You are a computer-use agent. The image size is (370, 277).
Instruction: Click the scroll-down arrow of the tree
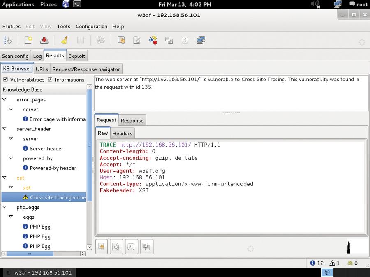[90, 247]
